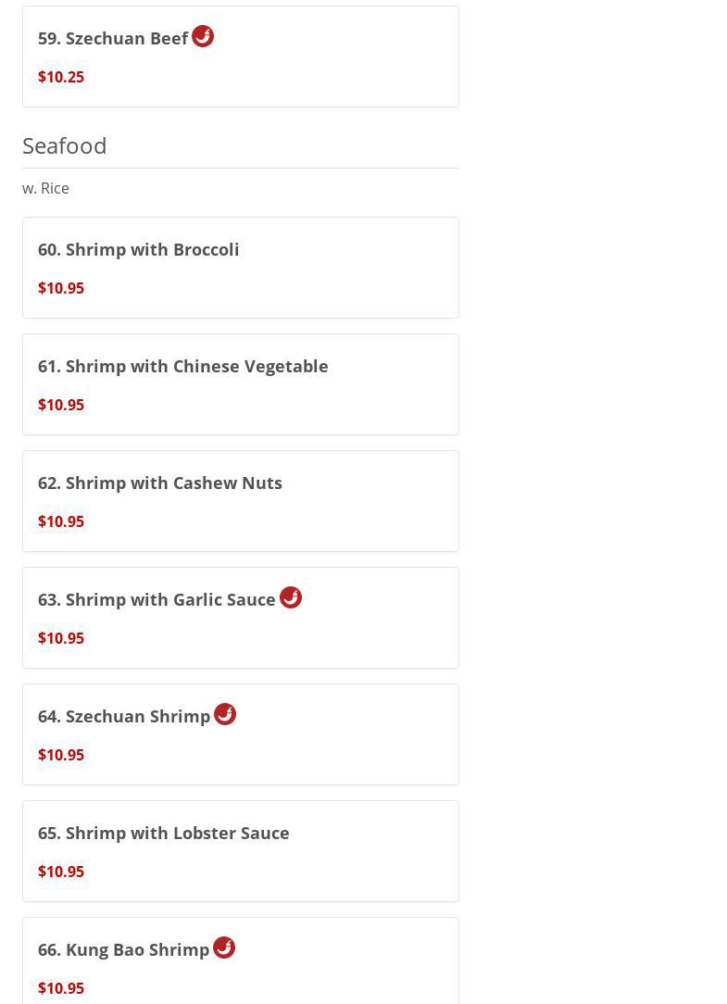Click the Seafood section heading
This screenshot has height=1004, width=727.
65,145
